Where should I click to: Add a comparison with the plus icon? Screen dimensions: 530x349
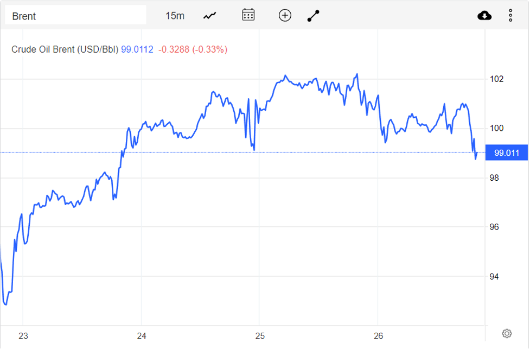coord(285,15)
